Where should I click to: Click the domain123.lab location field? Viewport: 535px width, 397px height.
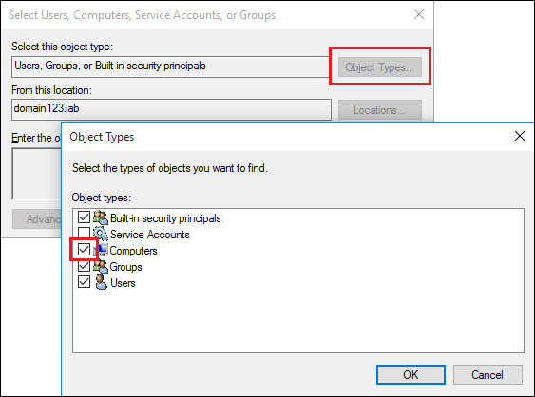[x=171, y=109]
